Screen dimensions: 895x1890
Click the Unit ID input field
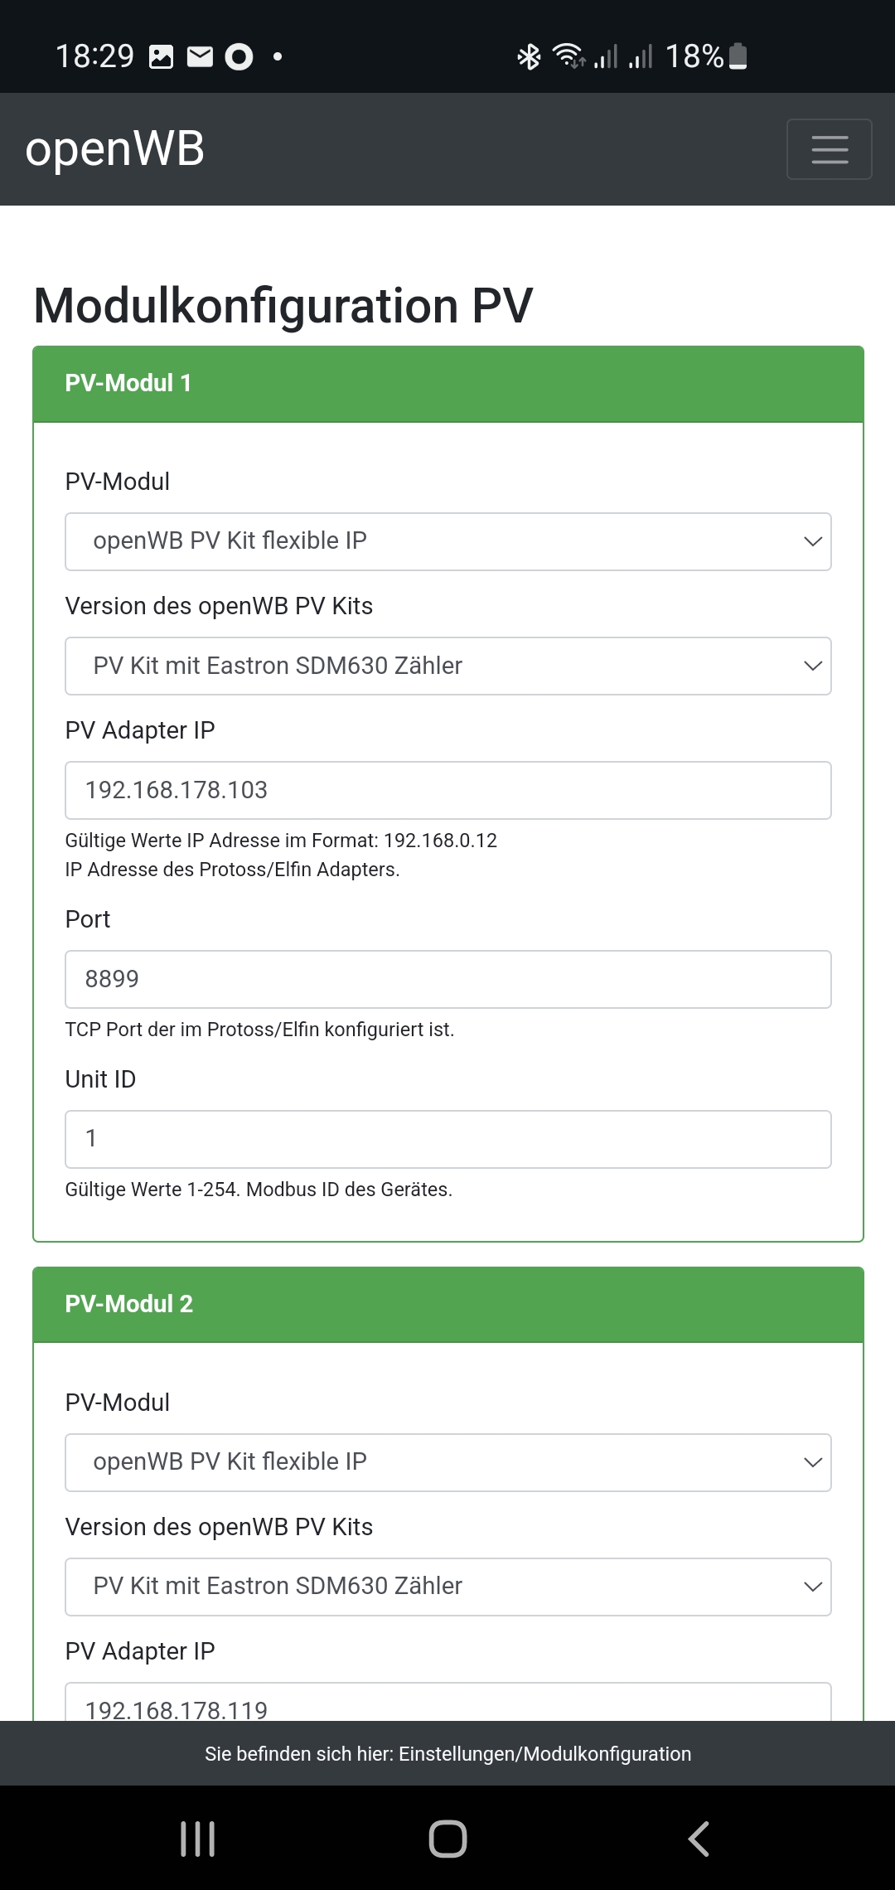(x=447, y=1139)
